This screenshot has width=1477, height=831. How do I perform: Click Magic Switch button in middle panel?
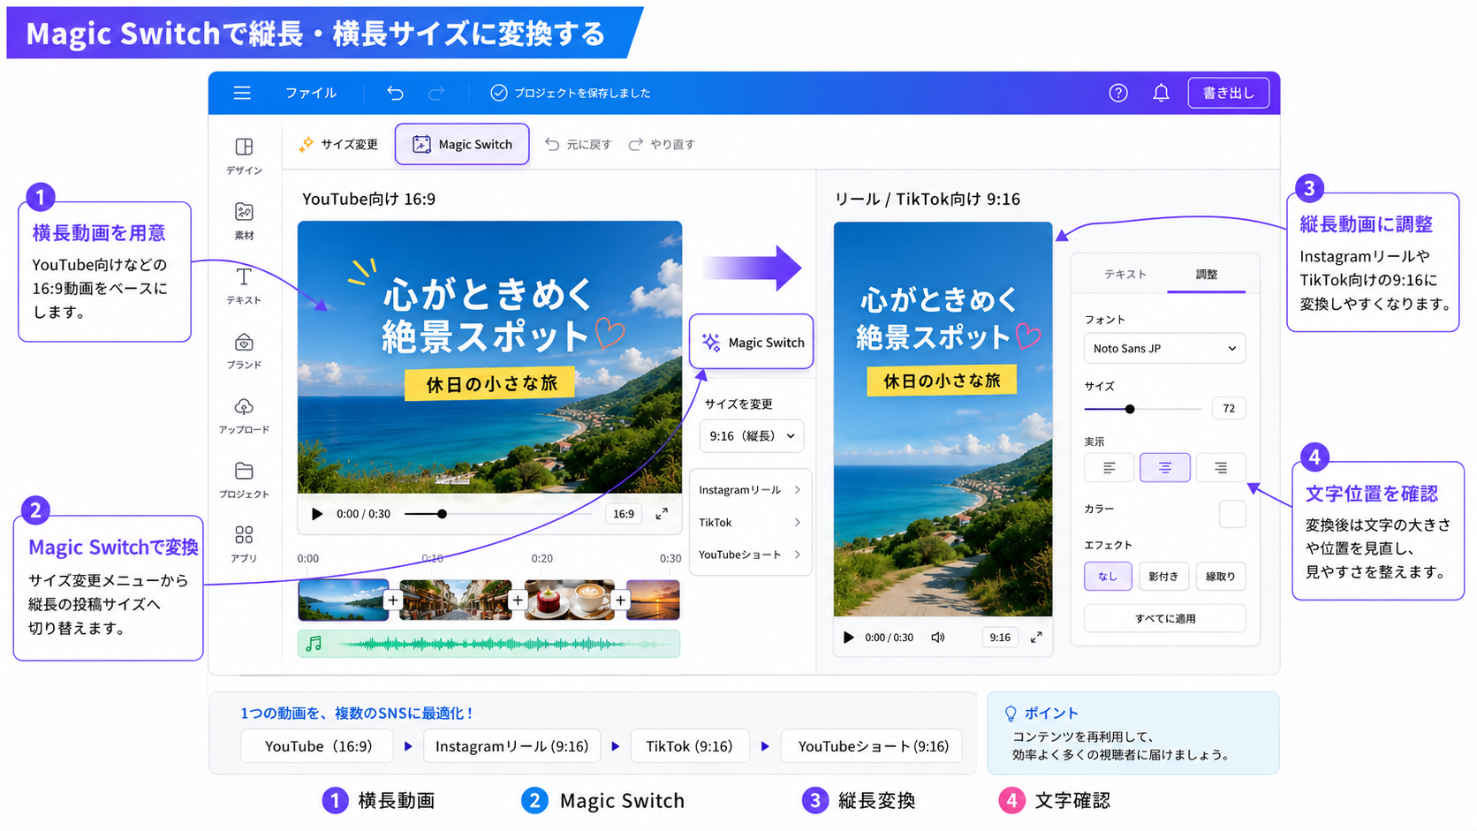point(751,342)
